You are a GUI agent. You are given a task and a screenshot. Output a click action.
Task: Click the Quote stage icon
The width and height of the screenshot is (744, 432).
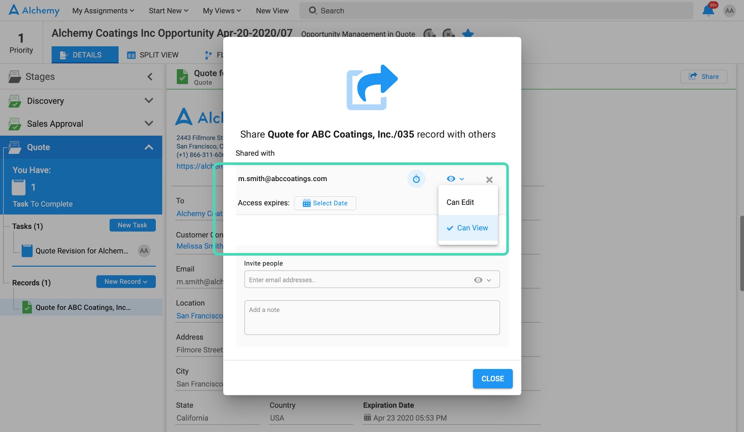point(14,148)
